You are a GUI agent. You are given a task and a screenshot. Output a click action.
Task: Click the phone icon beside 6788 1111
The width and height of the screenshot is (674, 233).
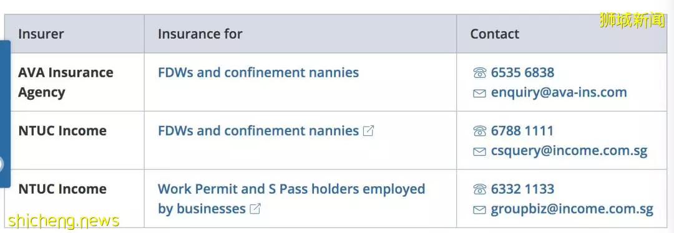point(479,131)
